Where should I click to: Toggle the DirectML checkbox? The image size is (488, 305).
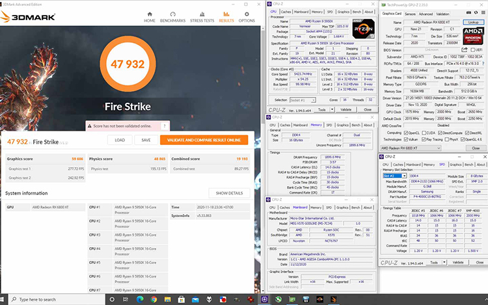pos(467,133)
